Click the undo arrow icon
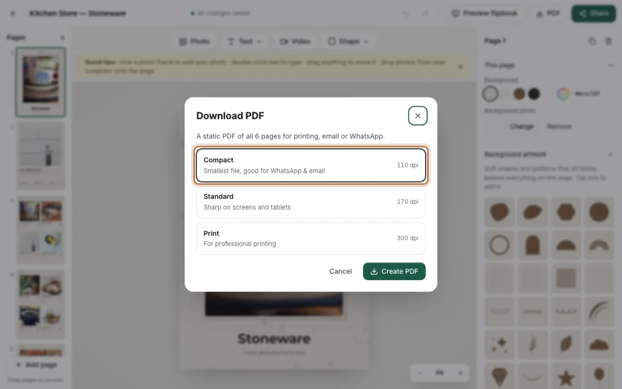This screenshot has height=389, width=622. [405, 13]
